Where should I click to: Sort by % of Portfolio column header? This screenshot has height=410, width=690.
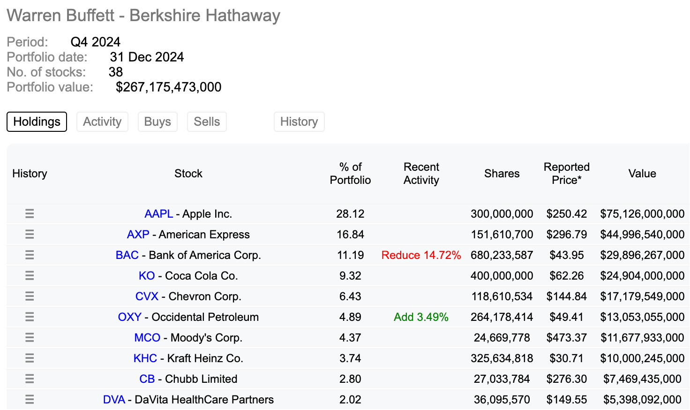pyautogui.click(x=350, y=174)
